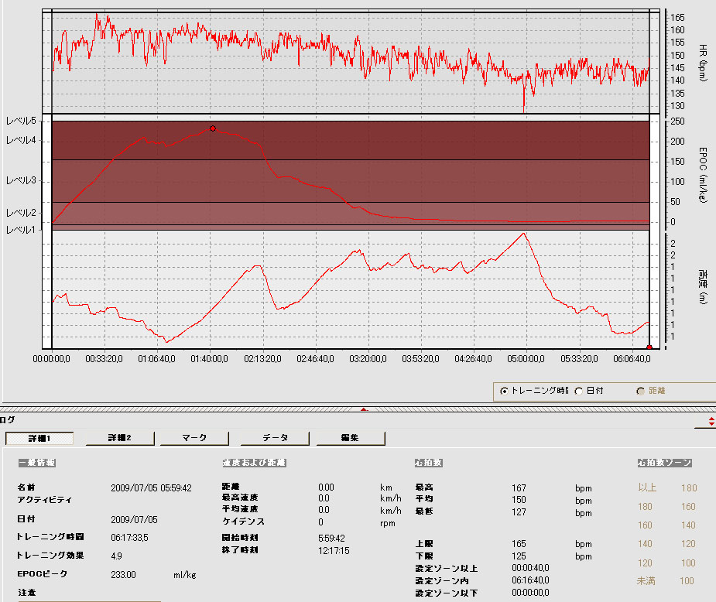Click the red up/down arrows on ログ panel header
This screenshot has height=602, width=716.
[711, 421]
